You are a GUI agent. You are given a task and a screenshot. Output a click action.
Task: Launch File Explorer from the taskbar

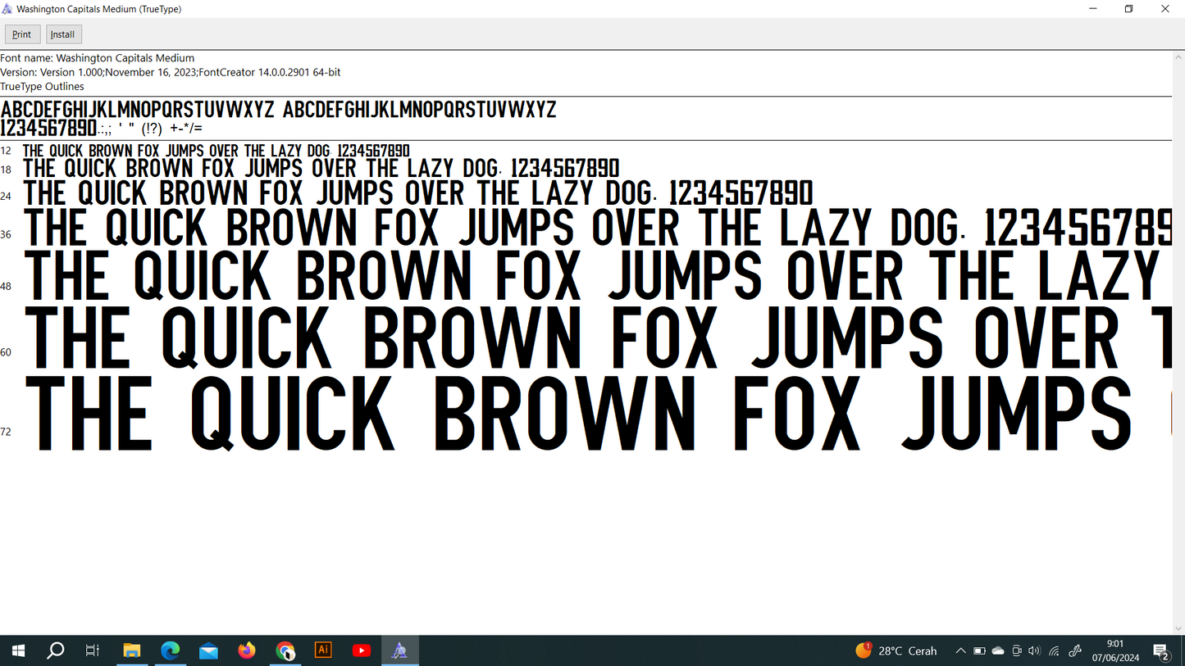132,650
